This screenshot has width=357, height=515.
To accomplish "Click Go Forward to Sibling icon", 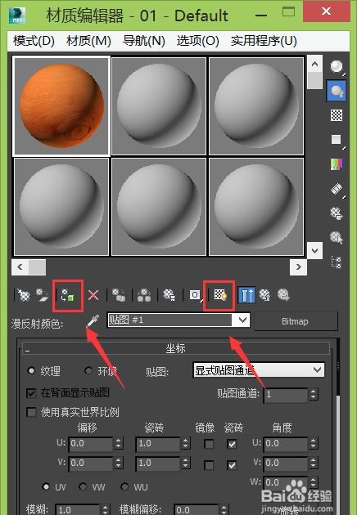I will coord(283,295).
